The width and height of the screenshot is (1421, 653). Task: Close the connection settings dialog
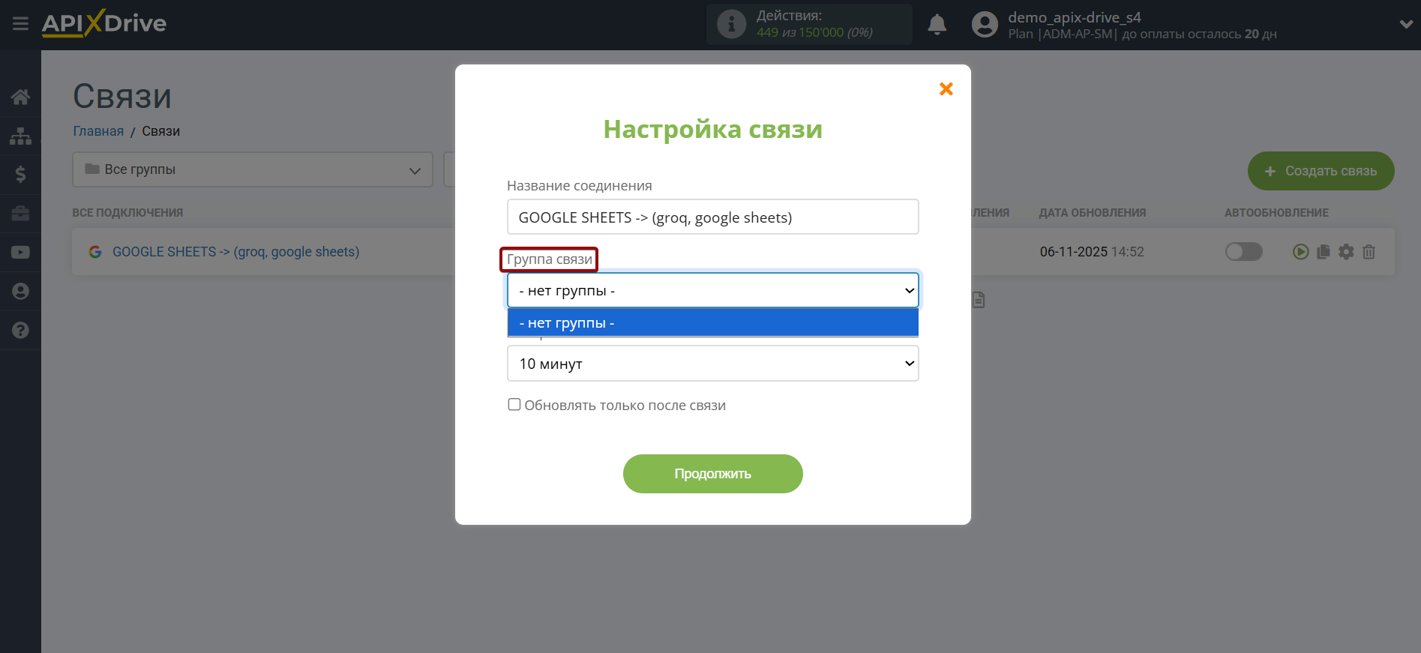click(x=946, y=89)
